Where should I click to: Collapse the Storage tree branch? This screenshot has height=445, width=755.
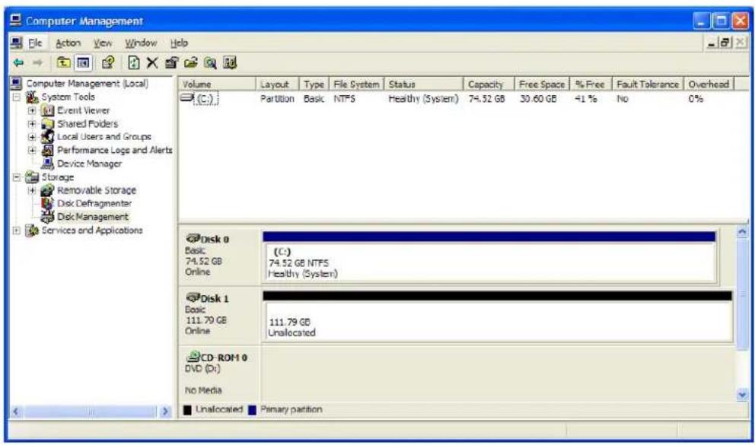[x=17, y=177]
